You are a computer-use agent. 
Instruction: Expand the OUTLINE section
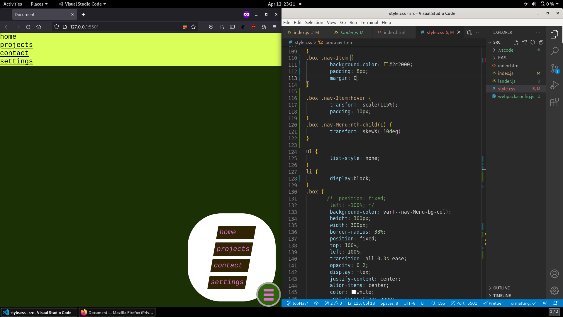[x=501, y=288]
